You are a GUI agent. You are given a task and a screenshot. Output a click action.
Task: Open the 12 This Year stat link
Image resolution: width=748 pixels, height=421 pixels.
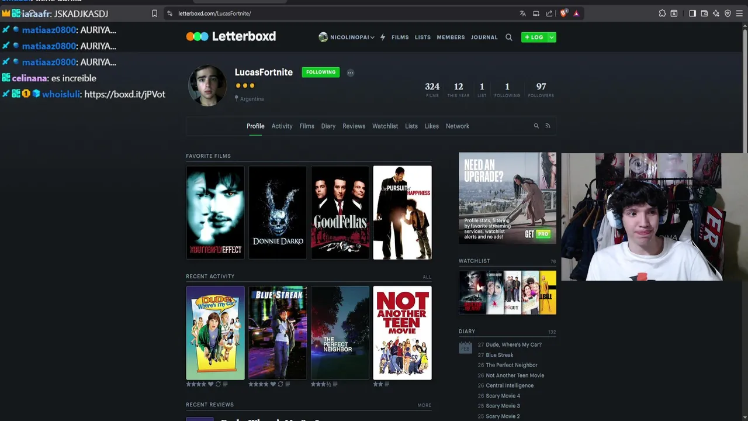pos(458,89)
